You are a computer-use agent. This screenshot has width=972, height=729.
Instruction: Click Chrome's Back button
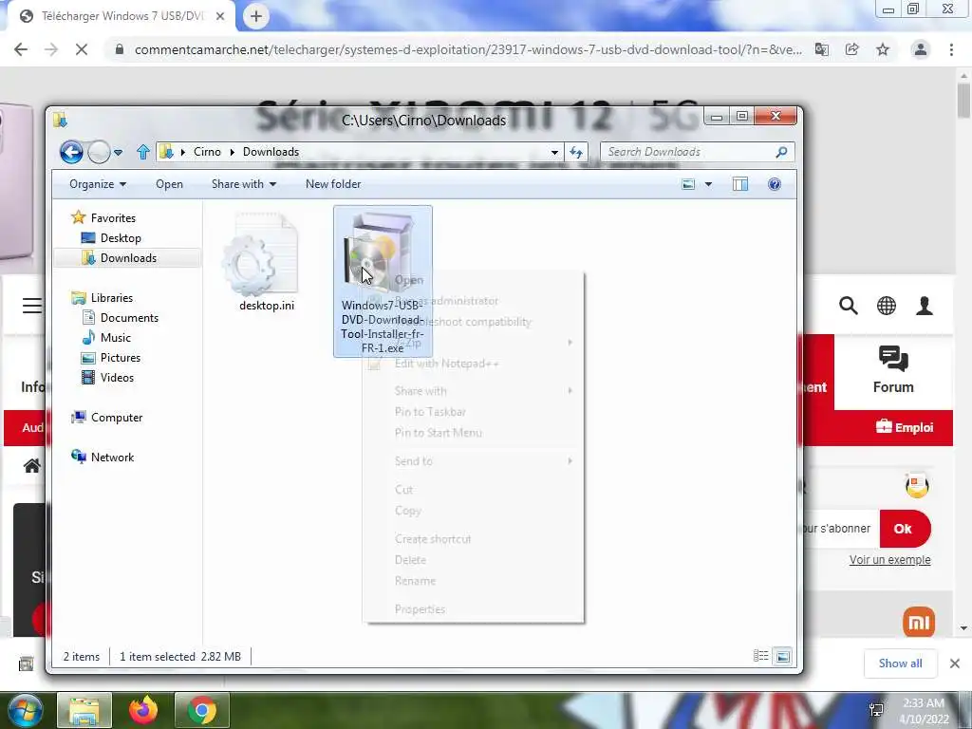21,49
